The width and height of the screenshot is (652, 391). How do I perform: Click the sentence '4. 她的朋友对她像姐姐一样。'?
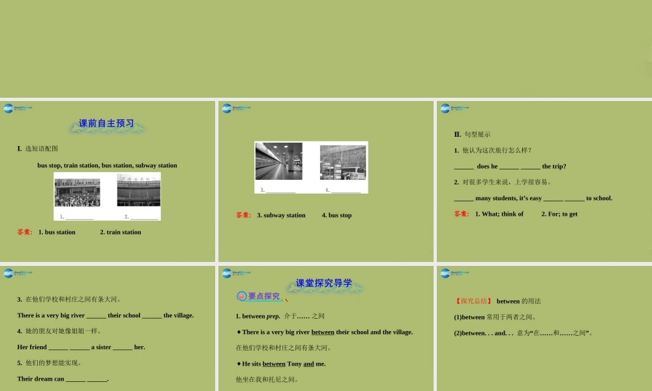(60, 331)
